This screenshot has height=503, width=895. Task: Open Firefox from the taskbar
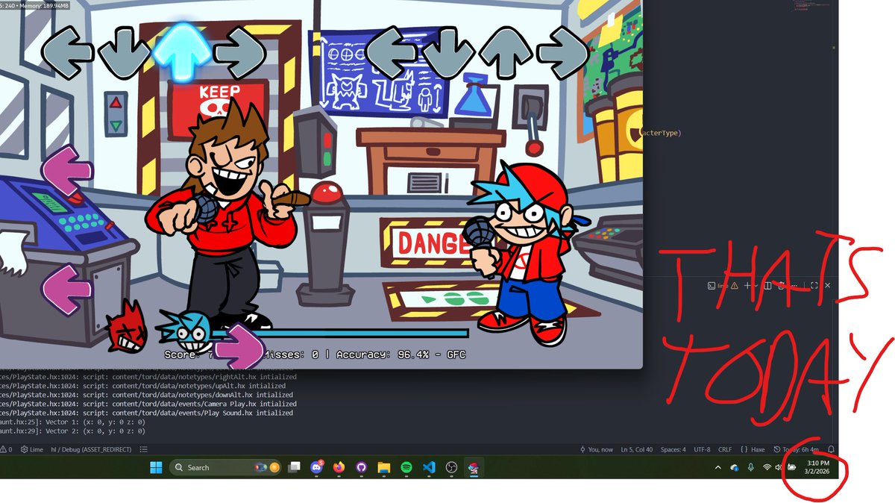click(339, 468)
